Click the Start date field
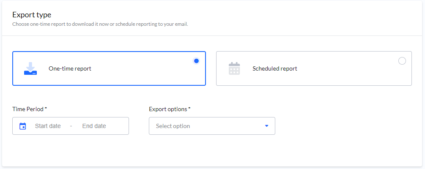Image resolution: width=425 pixels, height=169 pixels. 48,126
